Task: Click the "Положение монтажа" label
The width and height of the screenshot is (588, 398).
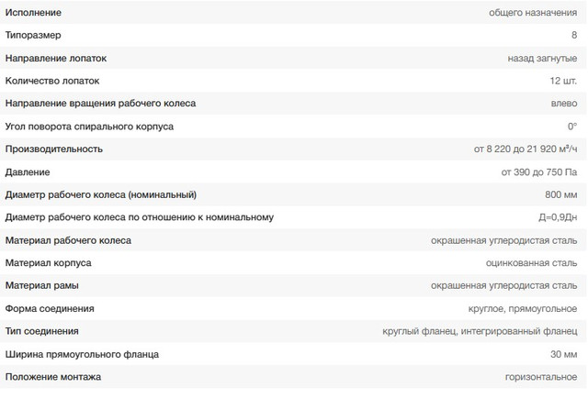Action: [x=53, y=377]
